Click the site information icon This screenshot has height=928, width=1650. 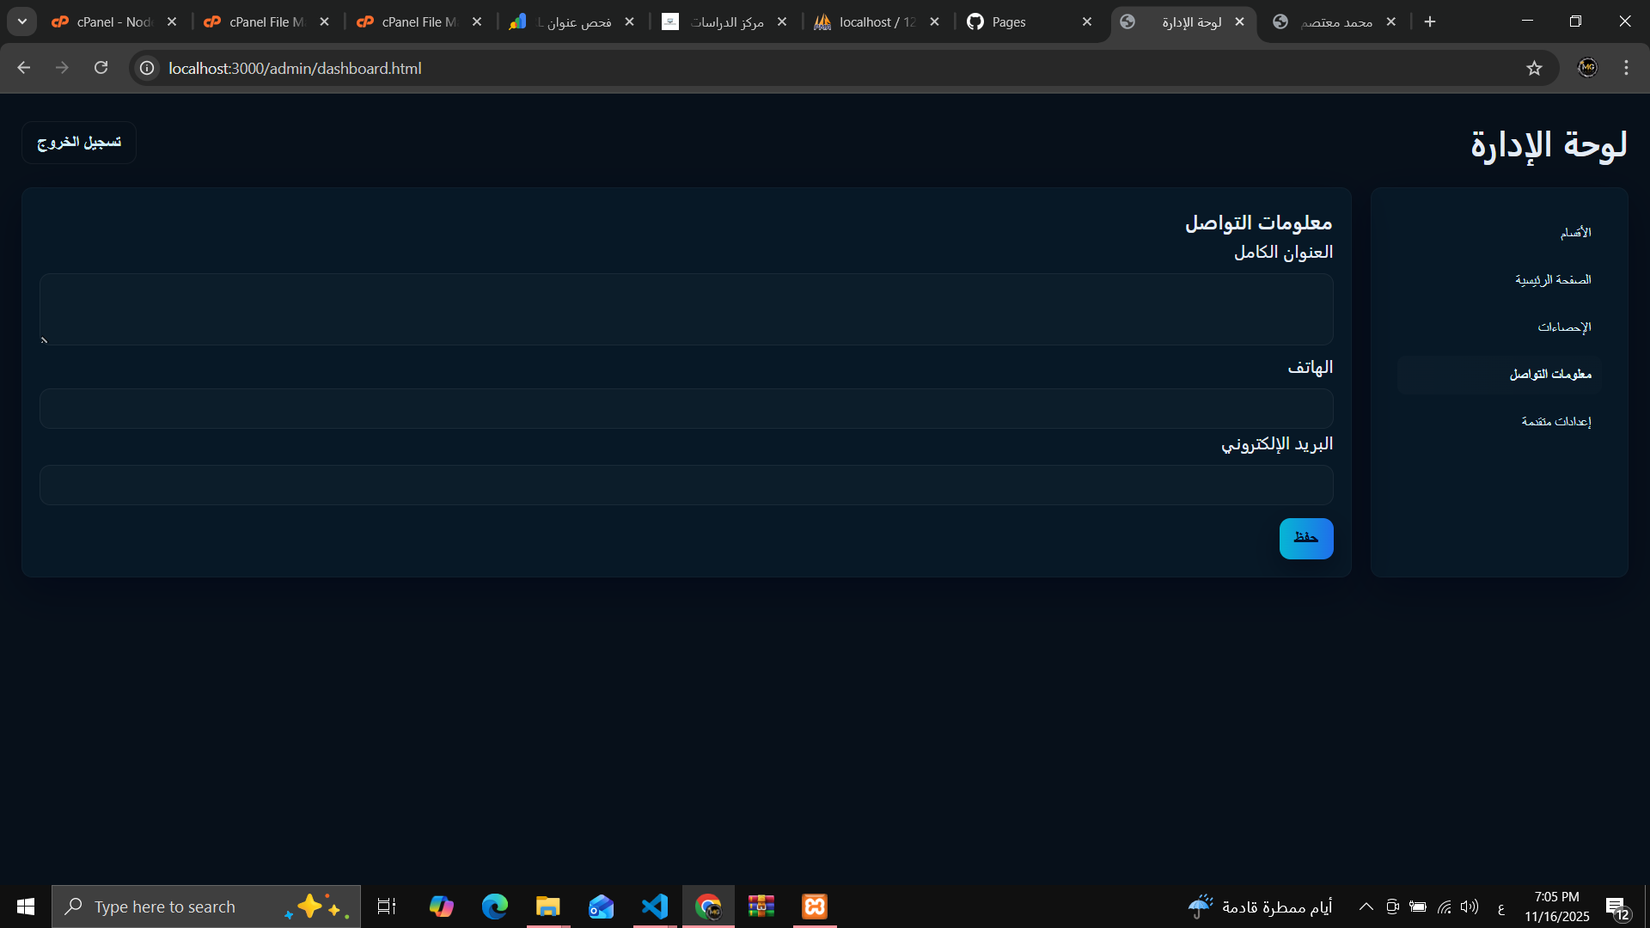pyautogui.click(x=147, y=68)
